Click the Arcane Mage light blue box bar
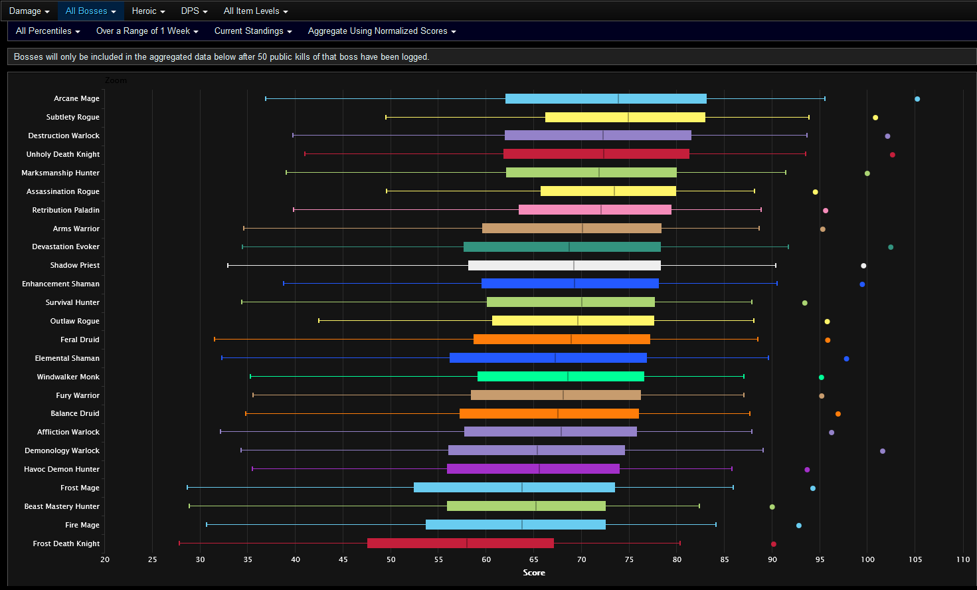The height and width of the screenshot is (590, 977). (606, 99)
